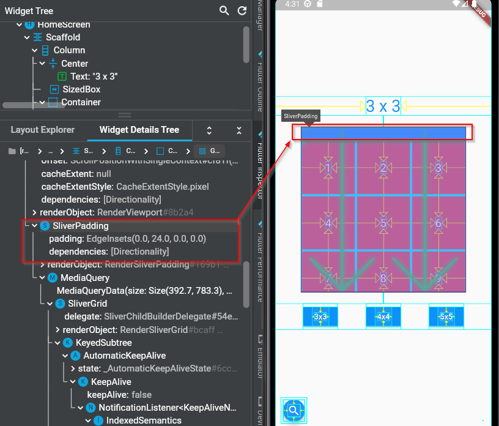Click the Widget Tree horizontal scrollbar
The width and height of the screenshot is (499, 426).
(34, 105)
